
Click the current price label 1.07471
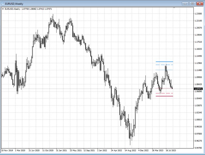[x=198, y=89]
